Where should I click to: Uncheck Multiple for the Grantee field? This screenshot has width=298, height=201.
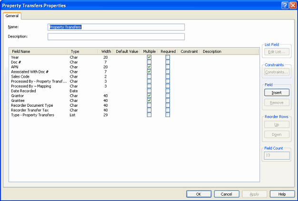[x=149, y=100]
